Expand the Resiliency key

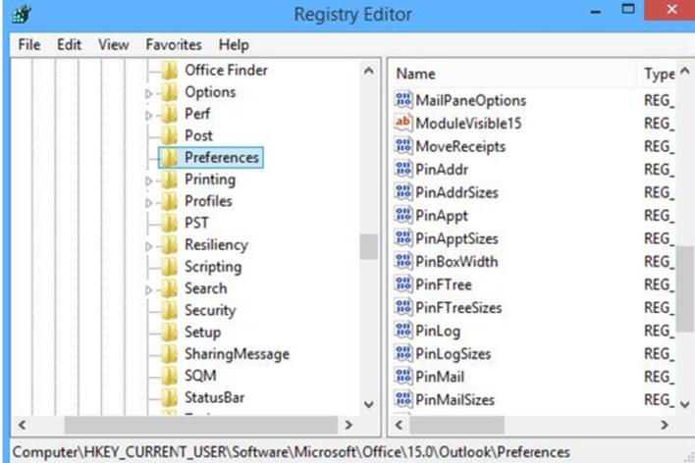click(149, 246)
